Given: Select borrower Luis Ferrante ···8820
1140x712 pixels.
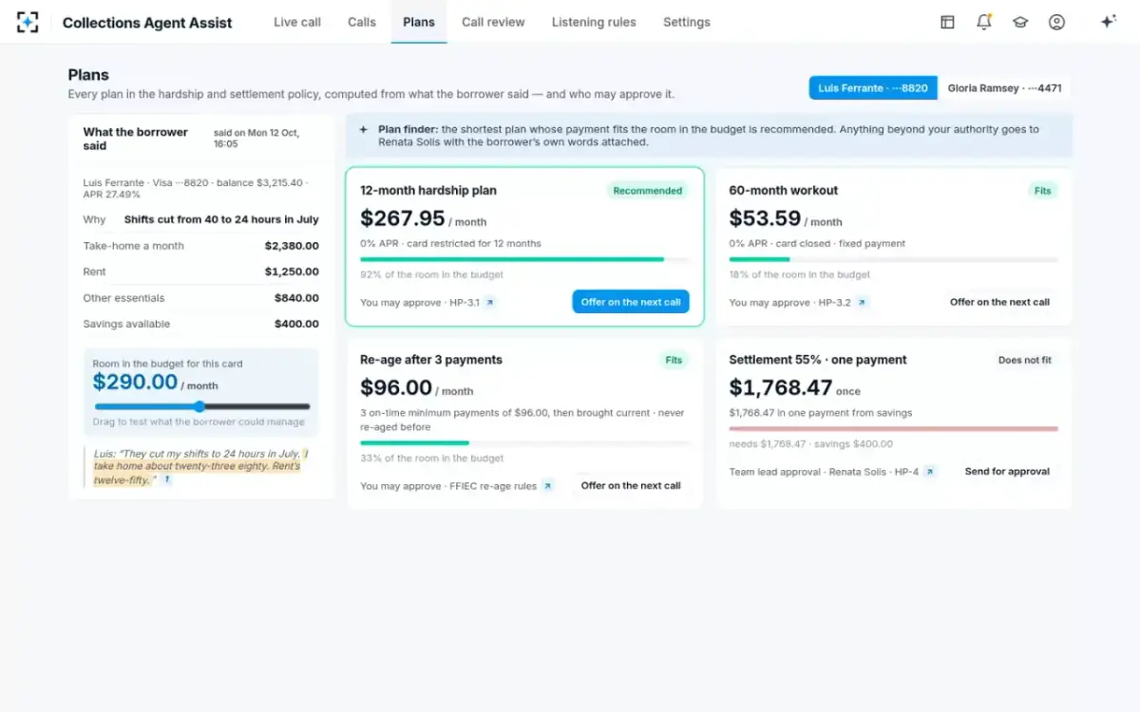Looking at the screenshot, I should coord(873,88).
